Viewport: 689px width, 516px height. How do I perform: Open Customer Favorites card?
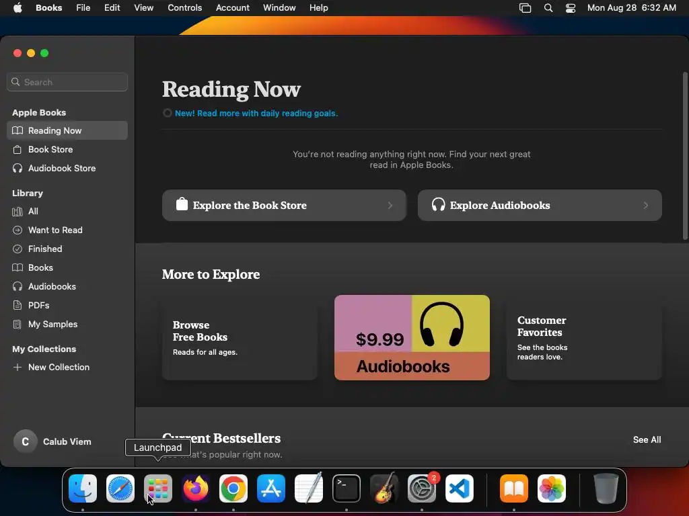pos(584,337)
